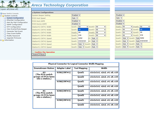154x119 pixels.
Task: Open the System Beeper Setting dropdown
Action: tap(76, 15)
